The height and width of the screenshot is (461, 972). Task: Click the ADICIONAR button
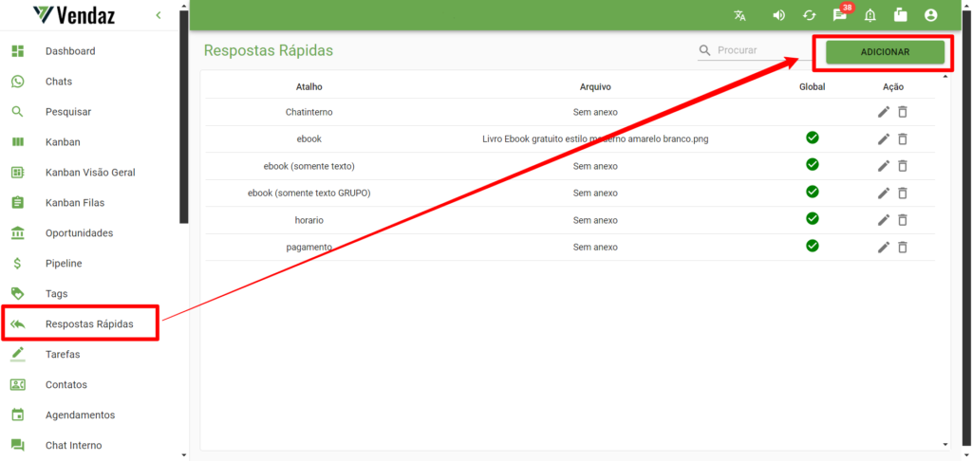pos(885,52)
